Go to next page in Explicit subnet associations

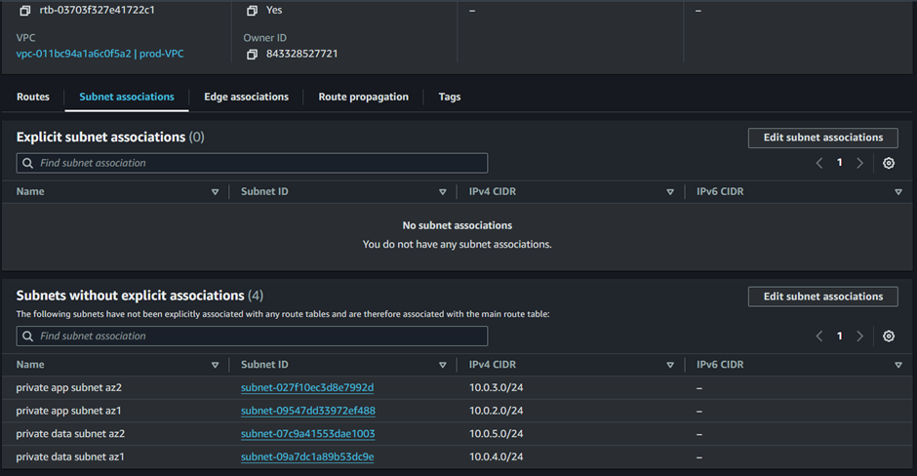(859, 163)
